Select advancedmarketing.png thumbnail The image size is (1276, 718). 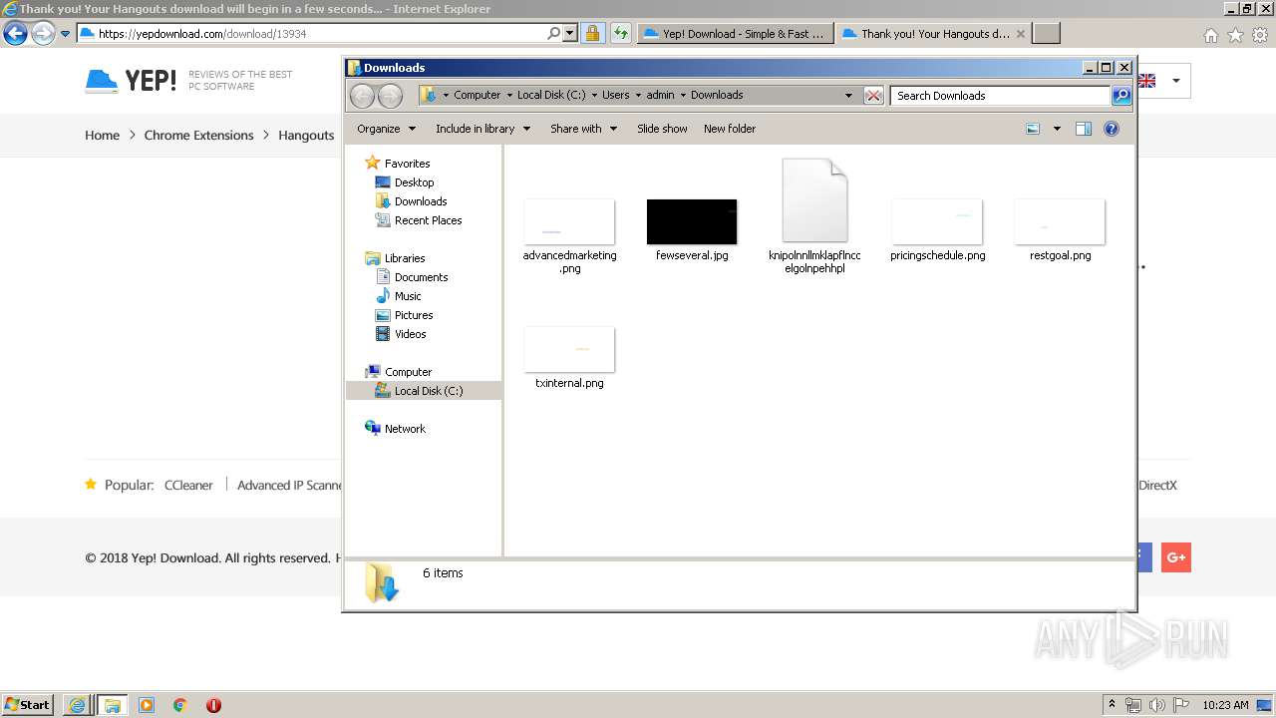pos(569,221)
